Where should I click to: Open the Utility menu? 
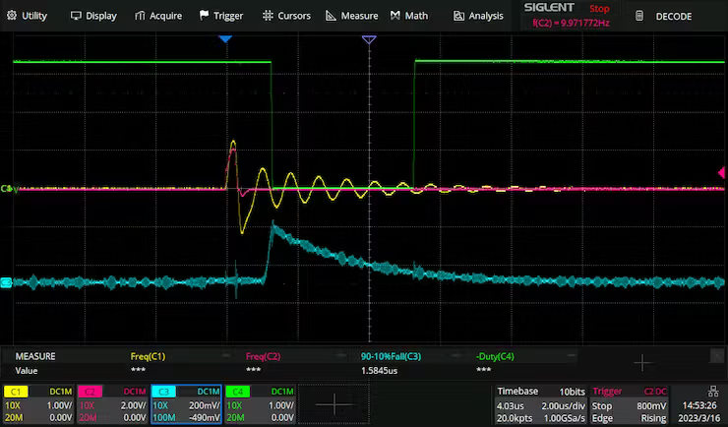27,16
